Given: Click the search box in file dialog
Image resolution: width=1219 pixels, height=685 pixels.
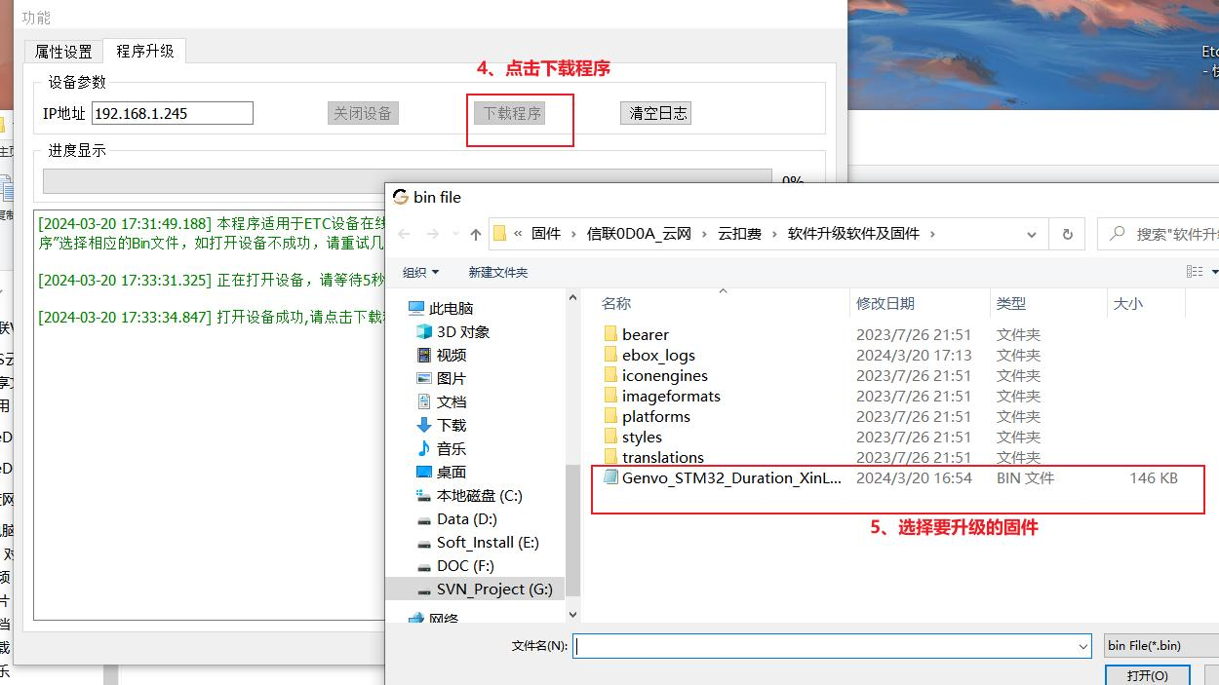Looking at the screenshot, I should (x=1160, y=234).
